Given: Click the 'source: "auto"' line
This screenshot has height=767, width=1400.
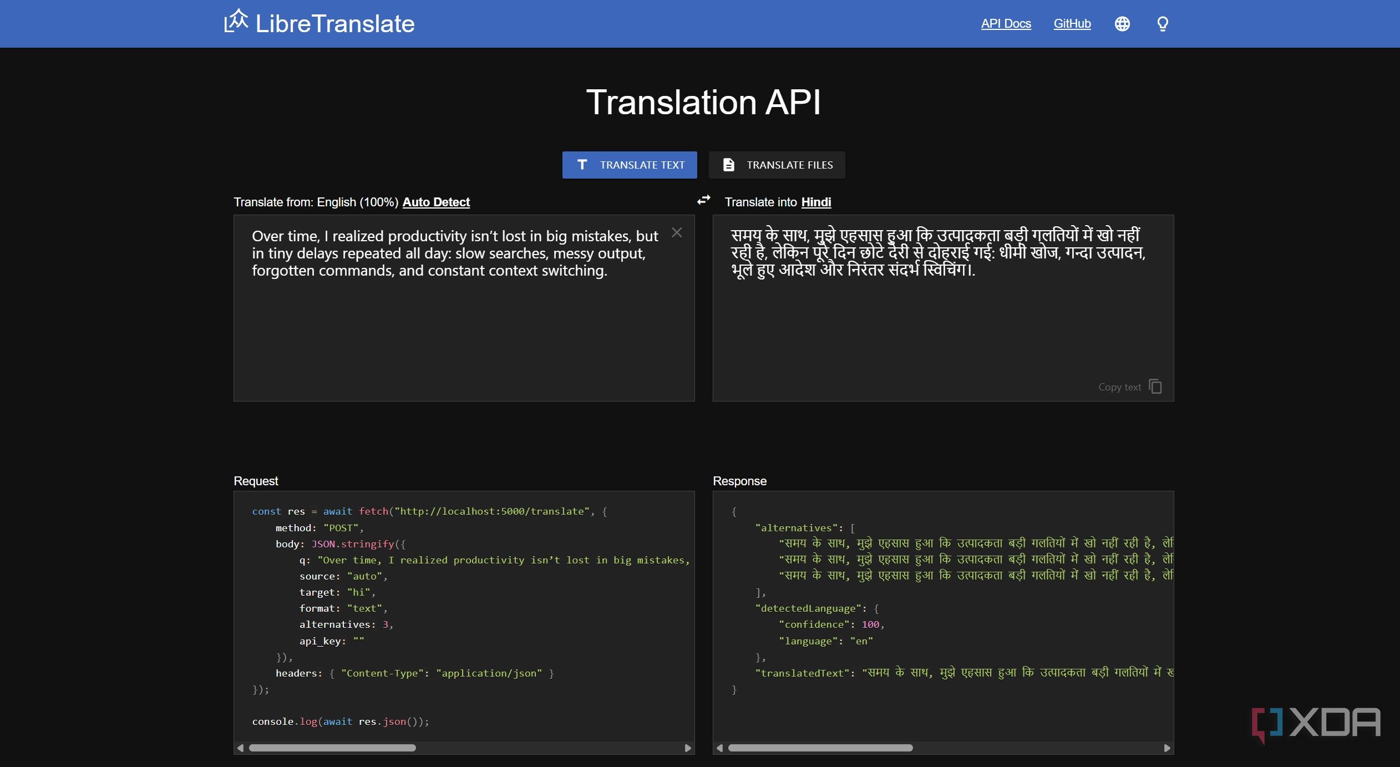Looking at the screenshot, I should click(x=343, y=576).
